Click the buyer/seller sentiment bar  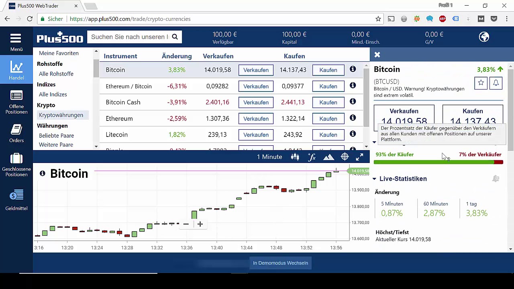click(438, 162)
